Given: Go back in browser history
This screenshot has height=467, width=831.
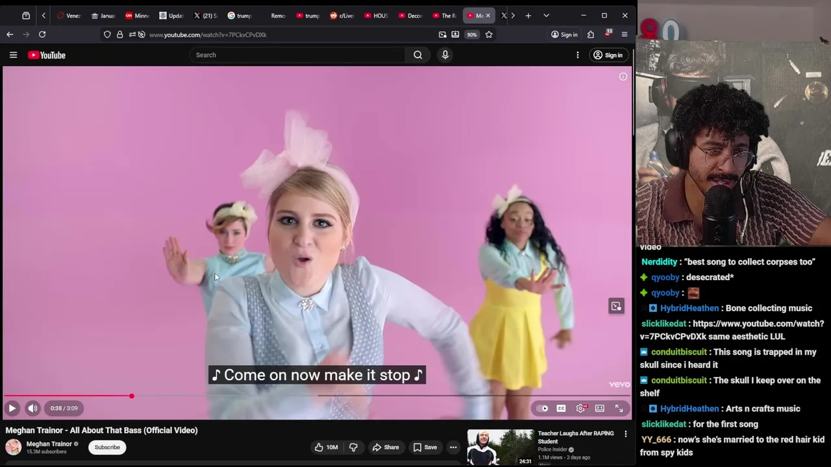Looking at the screenshot, I should pyautogui.click(x=10, y=34).
